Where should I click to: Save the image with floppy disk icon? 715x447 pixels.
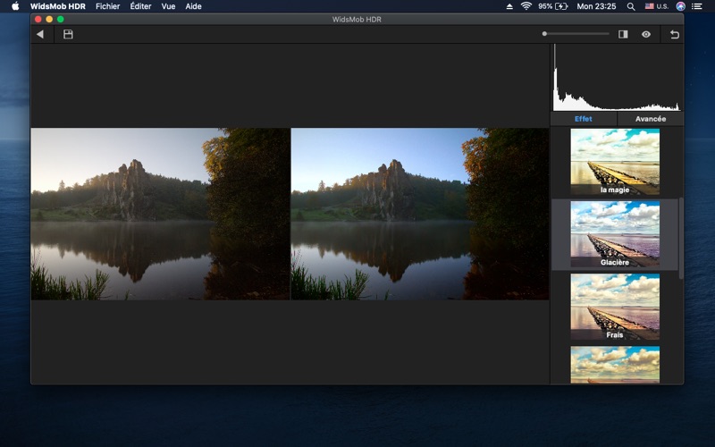(68, 34)
